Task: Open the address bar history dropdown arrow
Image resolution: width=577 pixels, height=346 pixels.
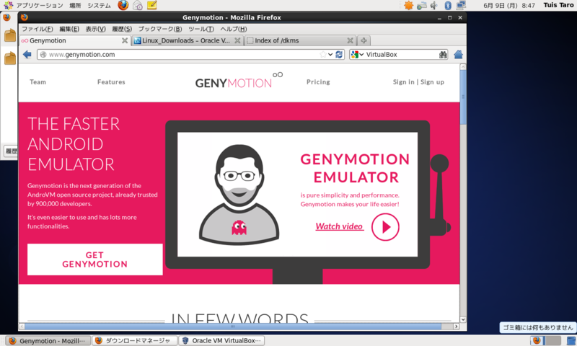Action: (x=330, y=54)
